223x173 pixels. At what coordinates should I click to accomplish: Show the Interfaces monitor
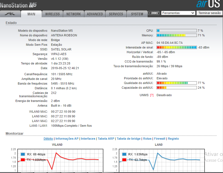coord(88,139)
